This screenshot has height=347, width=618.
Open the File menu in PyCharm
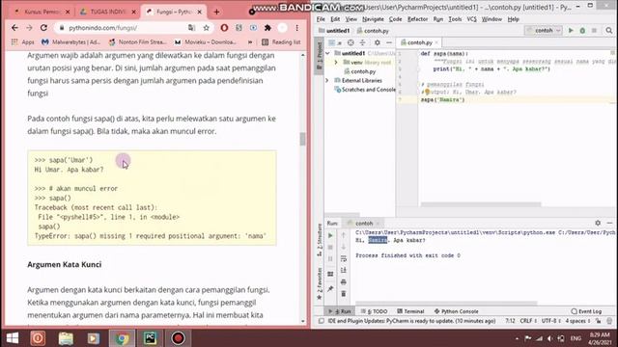(321, 19)
